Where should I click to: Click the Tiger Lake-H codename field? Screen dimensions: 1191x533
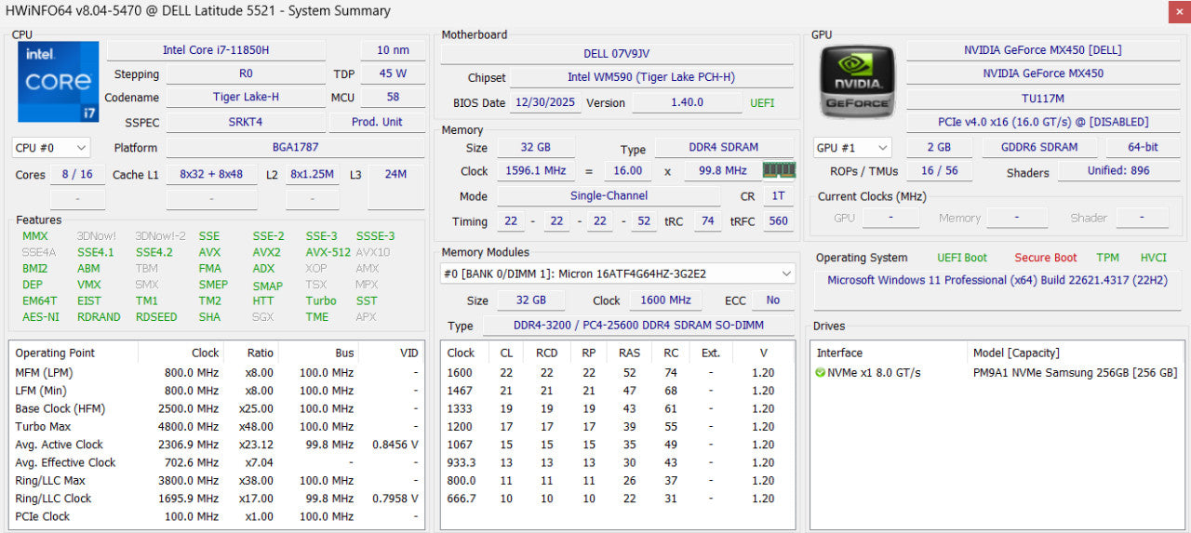pyautogui.click(x=246, y=98)
